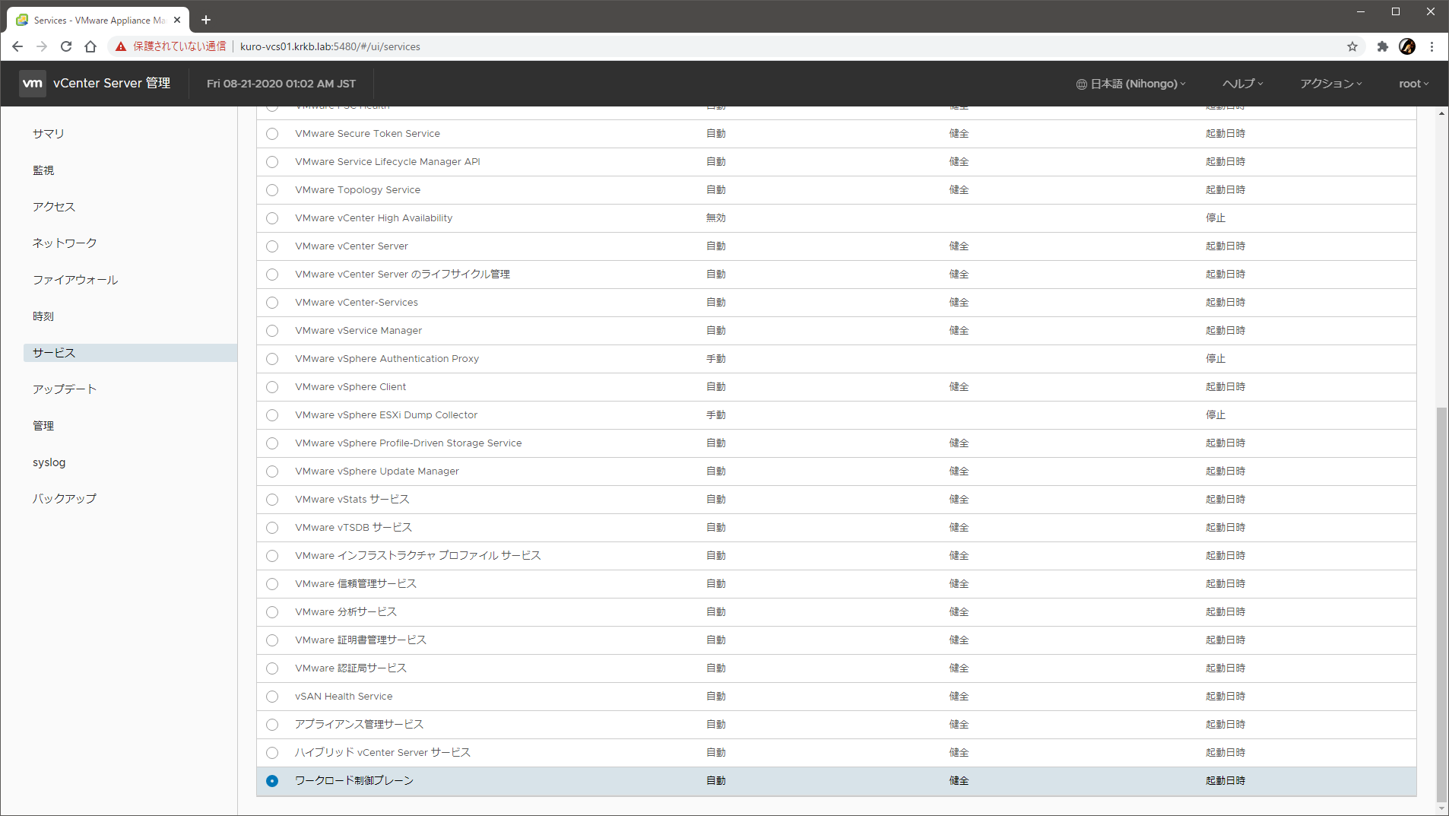
Task: Select VMware vSphere Client service radio button
Action: click(272, 387)
